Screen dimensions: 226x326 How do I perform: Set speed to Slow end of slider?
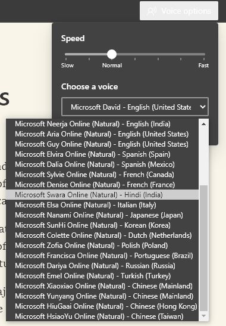66,54
